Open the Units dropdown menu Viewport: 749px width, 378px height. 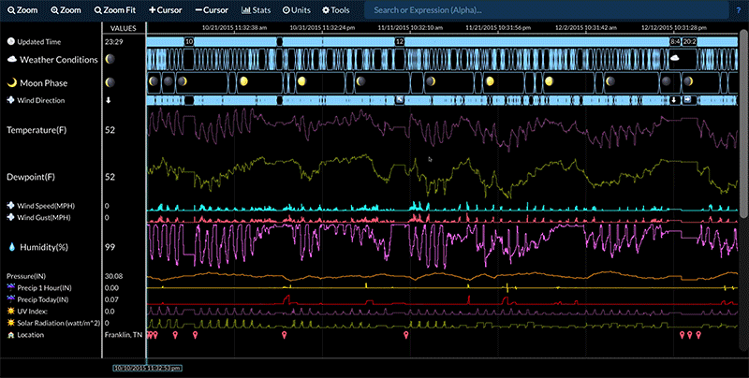point(298,10)
